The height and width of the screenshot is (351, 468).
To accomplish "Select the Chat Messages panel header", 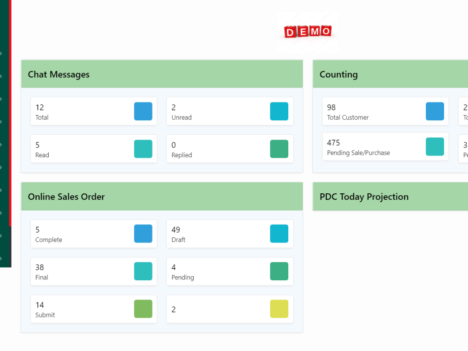I will point(58,74).
